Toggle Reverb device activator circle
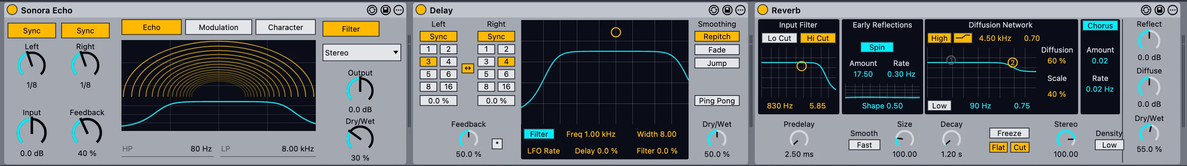This screenshot has height=166, width=1187. [x=763, y=10]
